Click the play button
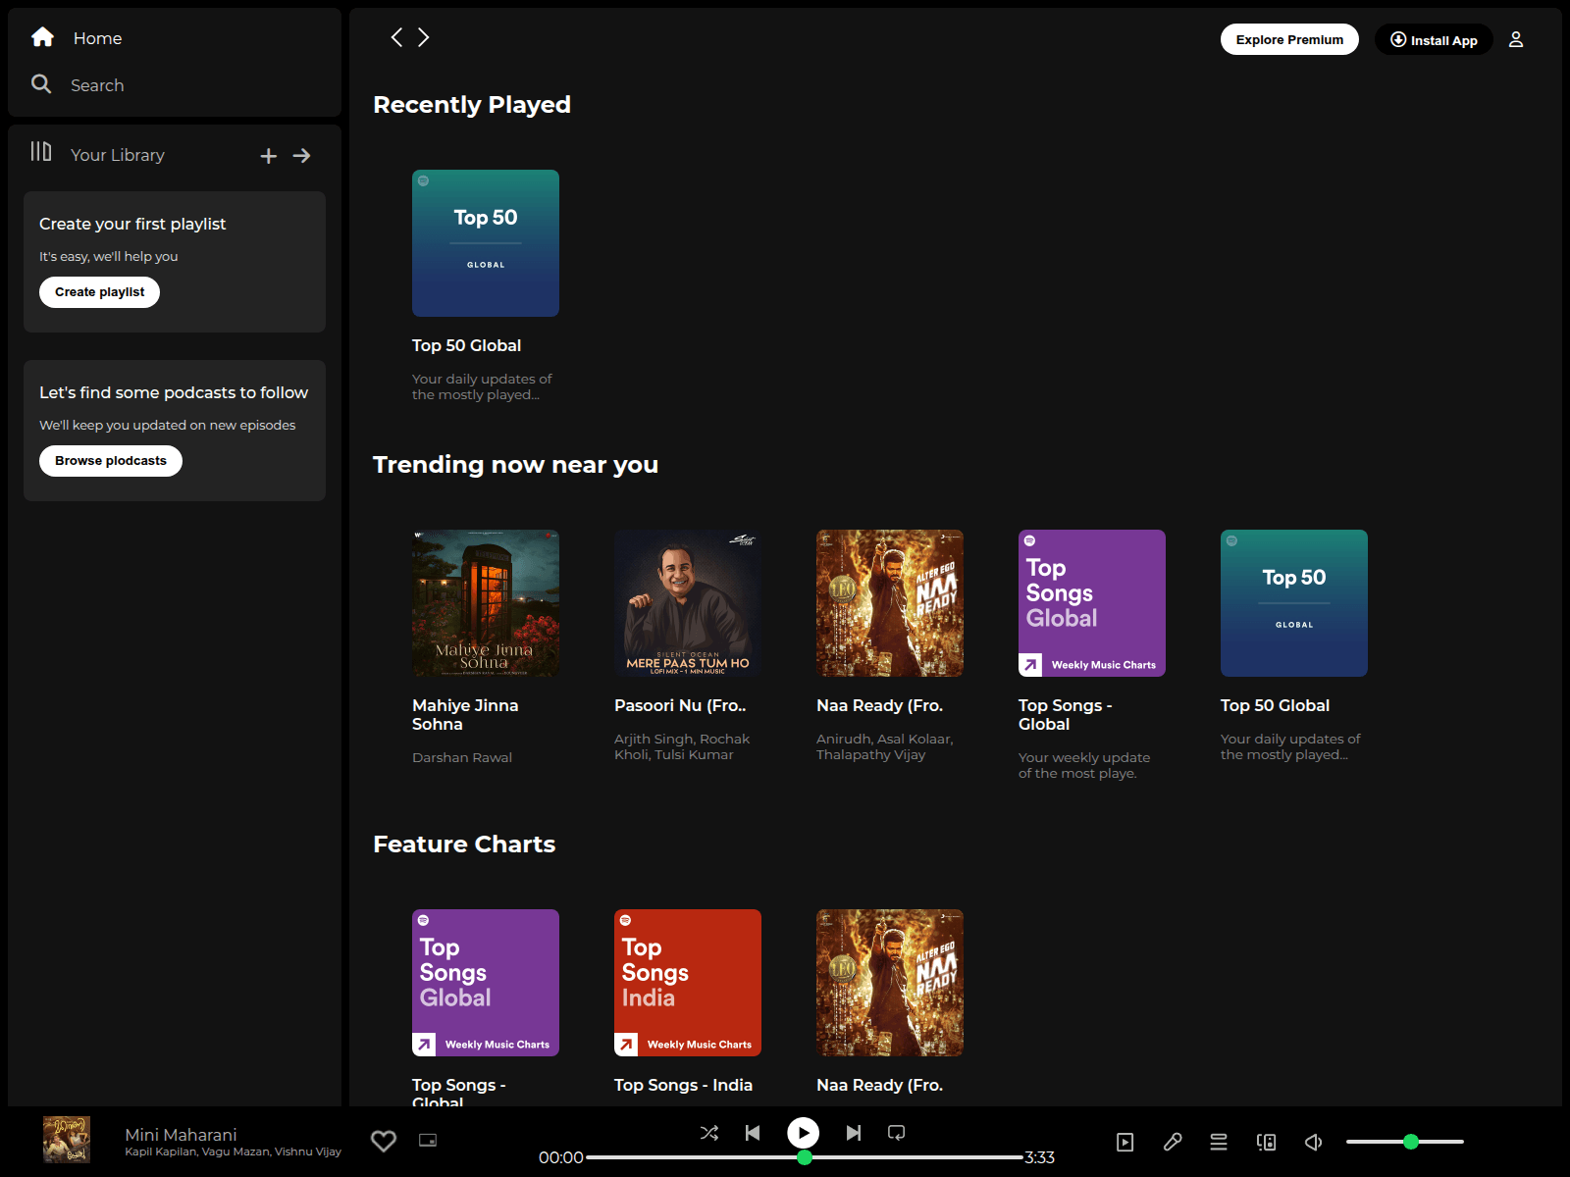 click(803, 1133)
